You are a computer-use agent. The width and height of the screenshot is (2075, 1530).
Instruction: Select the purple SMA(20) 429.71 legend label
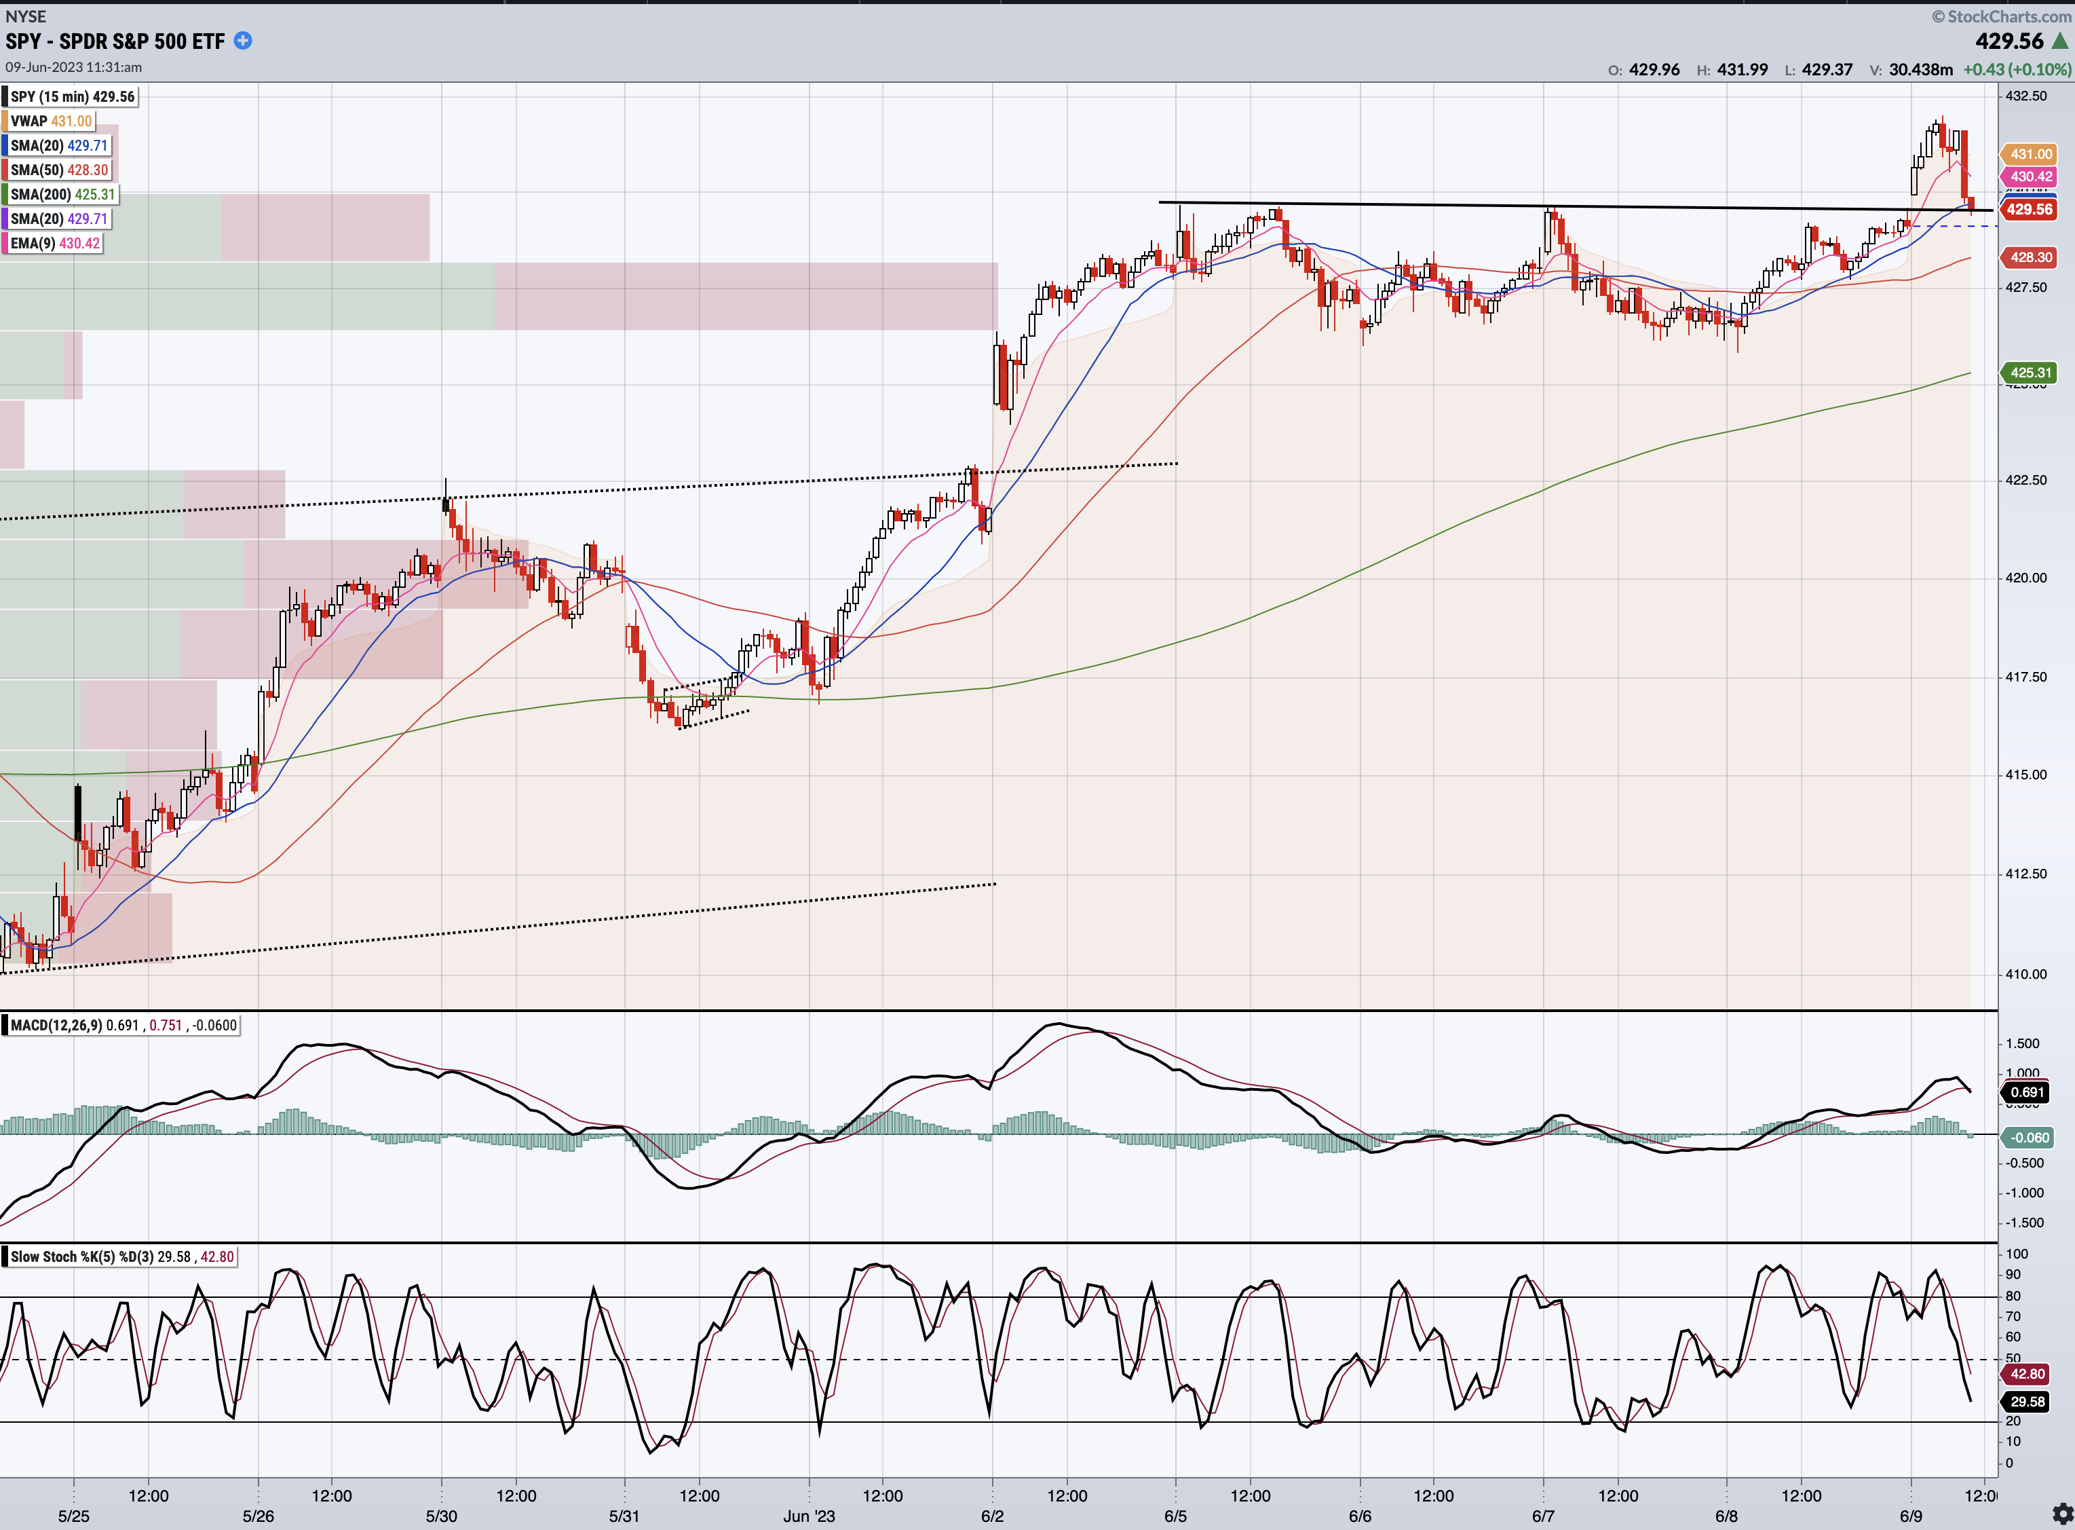[x=58, y=219]
